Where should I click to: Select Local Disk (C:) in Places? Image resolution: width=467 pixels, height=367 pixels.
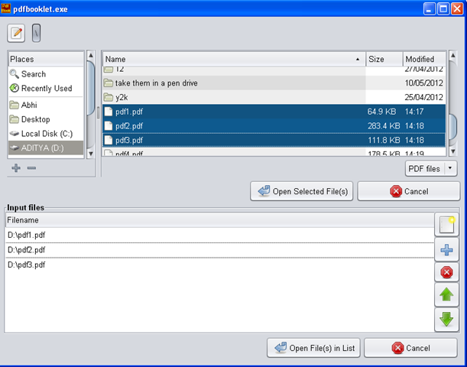(x=46, y=134)
